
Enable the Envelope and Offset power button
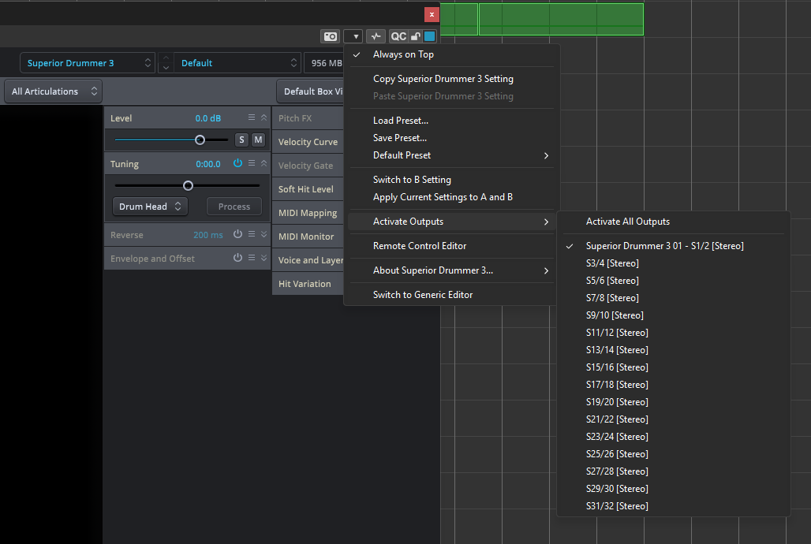tap(237, 258)
